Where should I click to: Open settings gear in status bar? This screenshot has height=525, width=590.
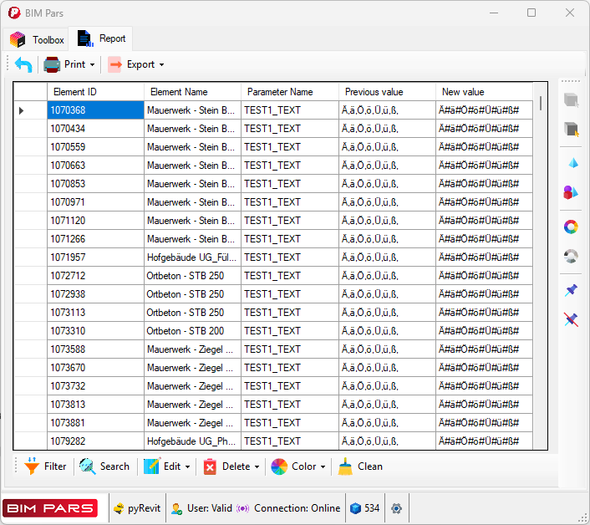tap(396, 508)
